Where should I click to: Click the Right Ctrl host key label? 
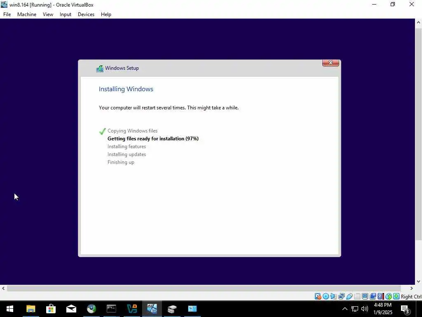click(x=411, y=296)
